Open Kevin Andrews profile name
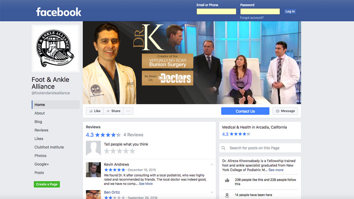Screen dimensions: 354x199 click(116, 164)
